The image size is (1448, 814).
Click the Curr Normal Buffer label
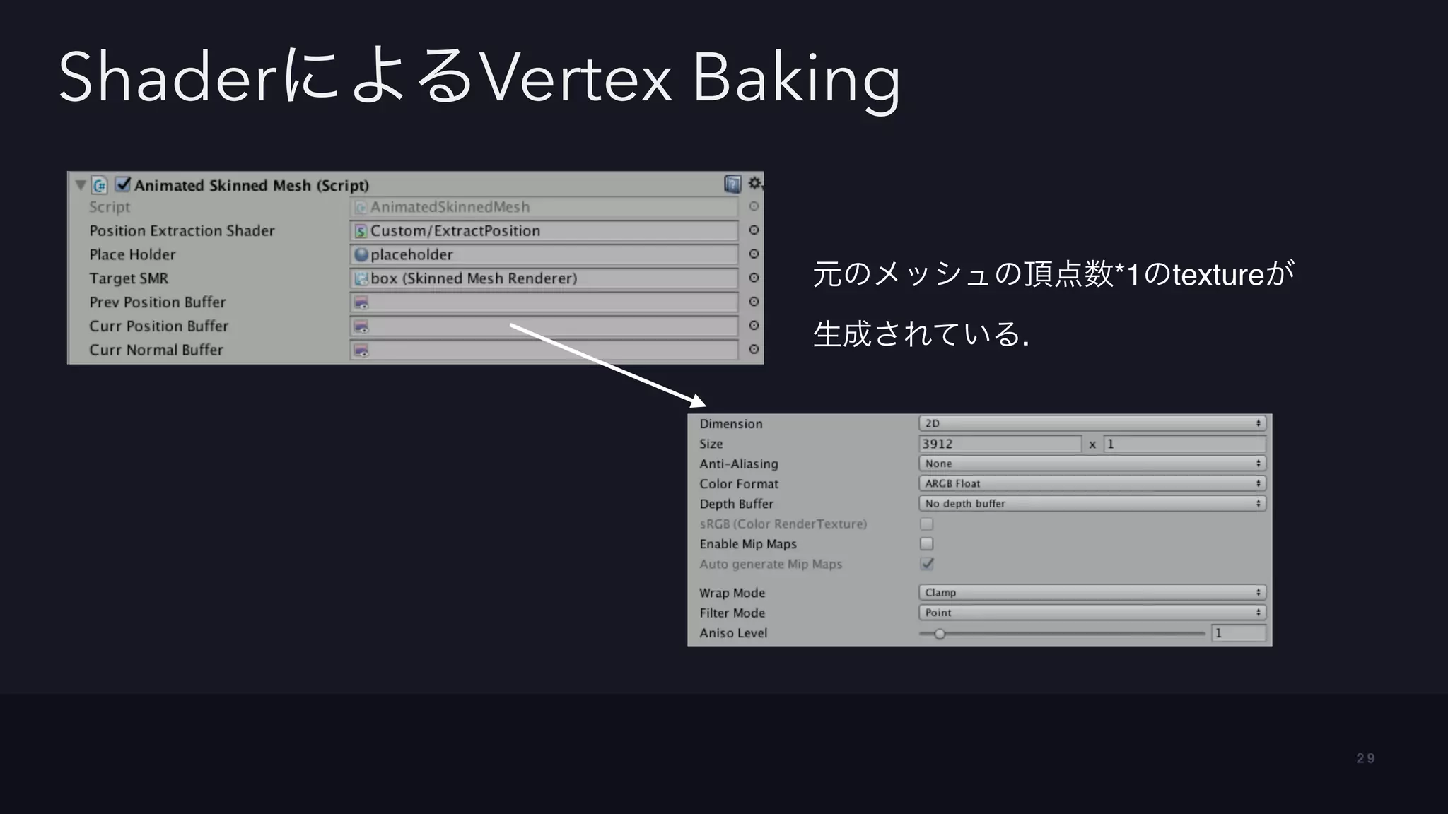tap(156, 350)
